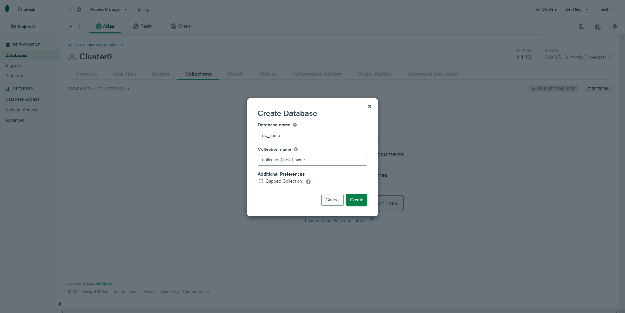This screenshot has height=313, width=625.
Task: Open the Access Manager menu
Action: [x=109, y=9]
